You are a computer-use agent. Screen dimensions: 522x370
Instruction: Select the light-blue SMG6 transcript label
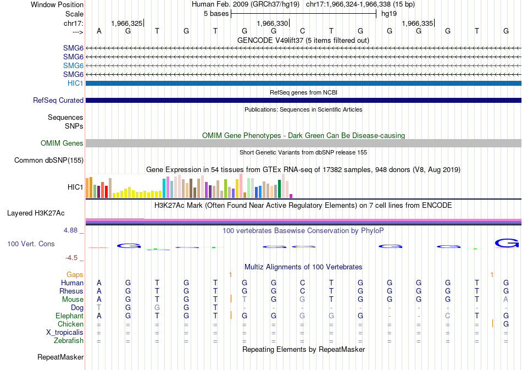pyautogui.click(x=73, y=65)
